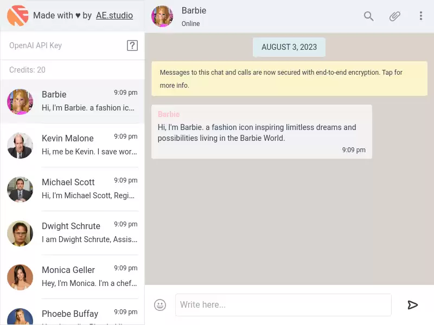This screenshot has width=434, height=325.
Task: Click Monica Geller's avatar thumbnail
Action: pos(20,277)
